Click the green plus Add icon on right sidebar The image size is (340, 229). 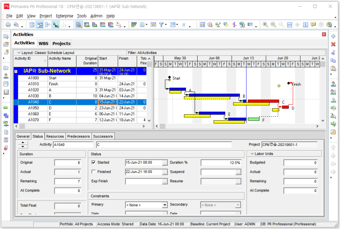tap(333, 36)
